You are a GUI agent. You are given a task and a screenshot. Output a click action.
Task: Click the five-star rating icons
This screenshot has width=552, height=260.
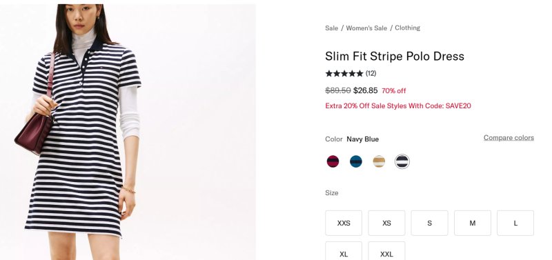point(344,74)
